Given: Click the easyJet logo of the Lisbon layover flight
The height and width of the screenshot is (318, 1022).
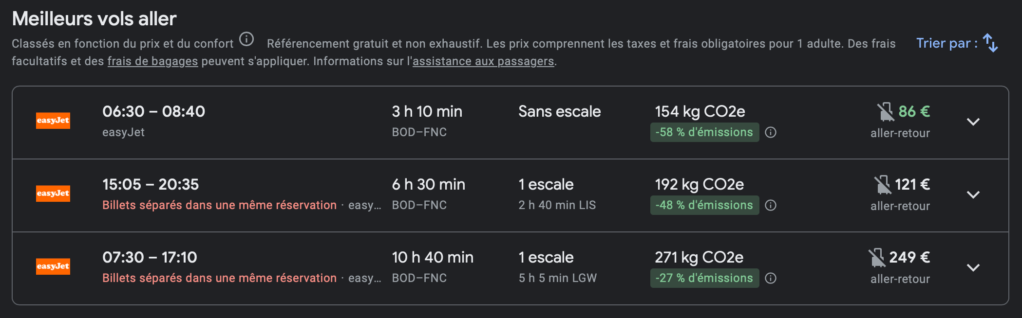Looking at the screenshot, I should point(53,194).
